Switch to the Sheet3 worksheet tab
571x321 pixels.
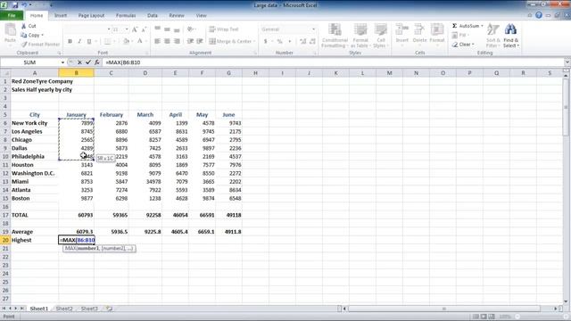[89, 309]
